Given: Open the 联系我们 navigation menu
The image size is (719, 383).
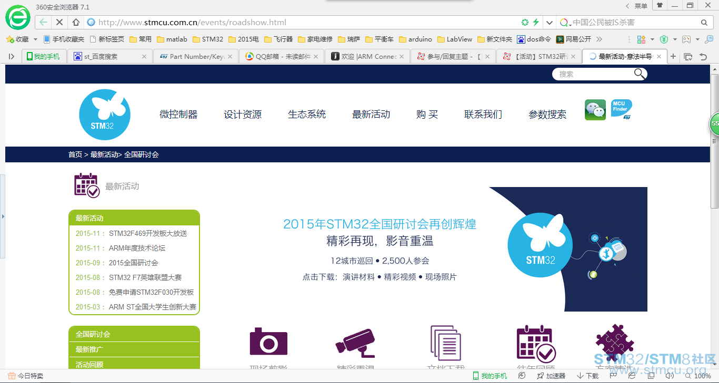Looking at the screenshot, I should point(483,115).
